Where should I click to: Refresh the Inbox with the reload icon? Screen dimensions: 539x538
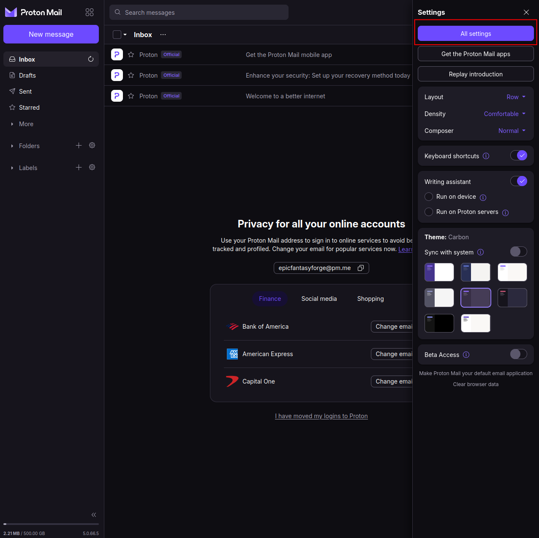click(x=91, y=59)
